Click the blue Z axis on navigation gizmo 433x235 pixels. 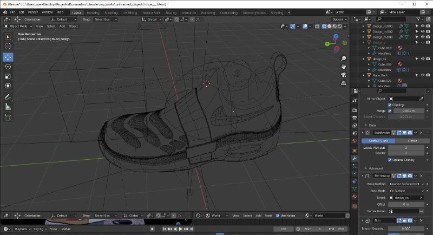[336, 36]
